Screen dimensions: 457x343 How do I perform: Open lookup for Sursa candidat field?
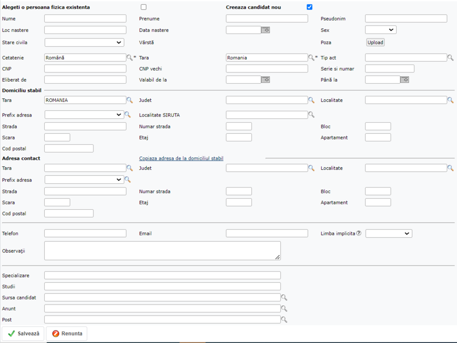coord(284,298)
